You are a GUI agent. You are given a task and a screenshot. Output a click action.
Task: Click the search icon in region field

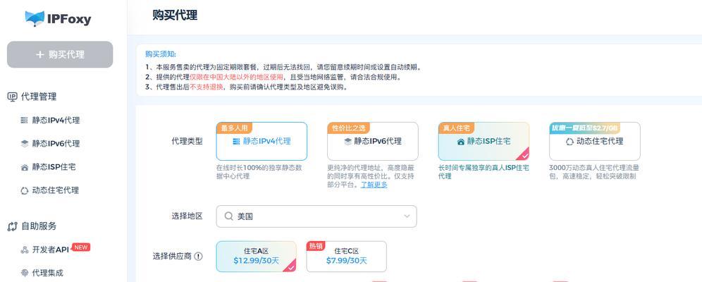pos(229,216)
